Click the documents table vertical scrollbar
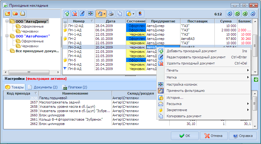This screenshot has width=261, height=144. (x=255, y=46)
